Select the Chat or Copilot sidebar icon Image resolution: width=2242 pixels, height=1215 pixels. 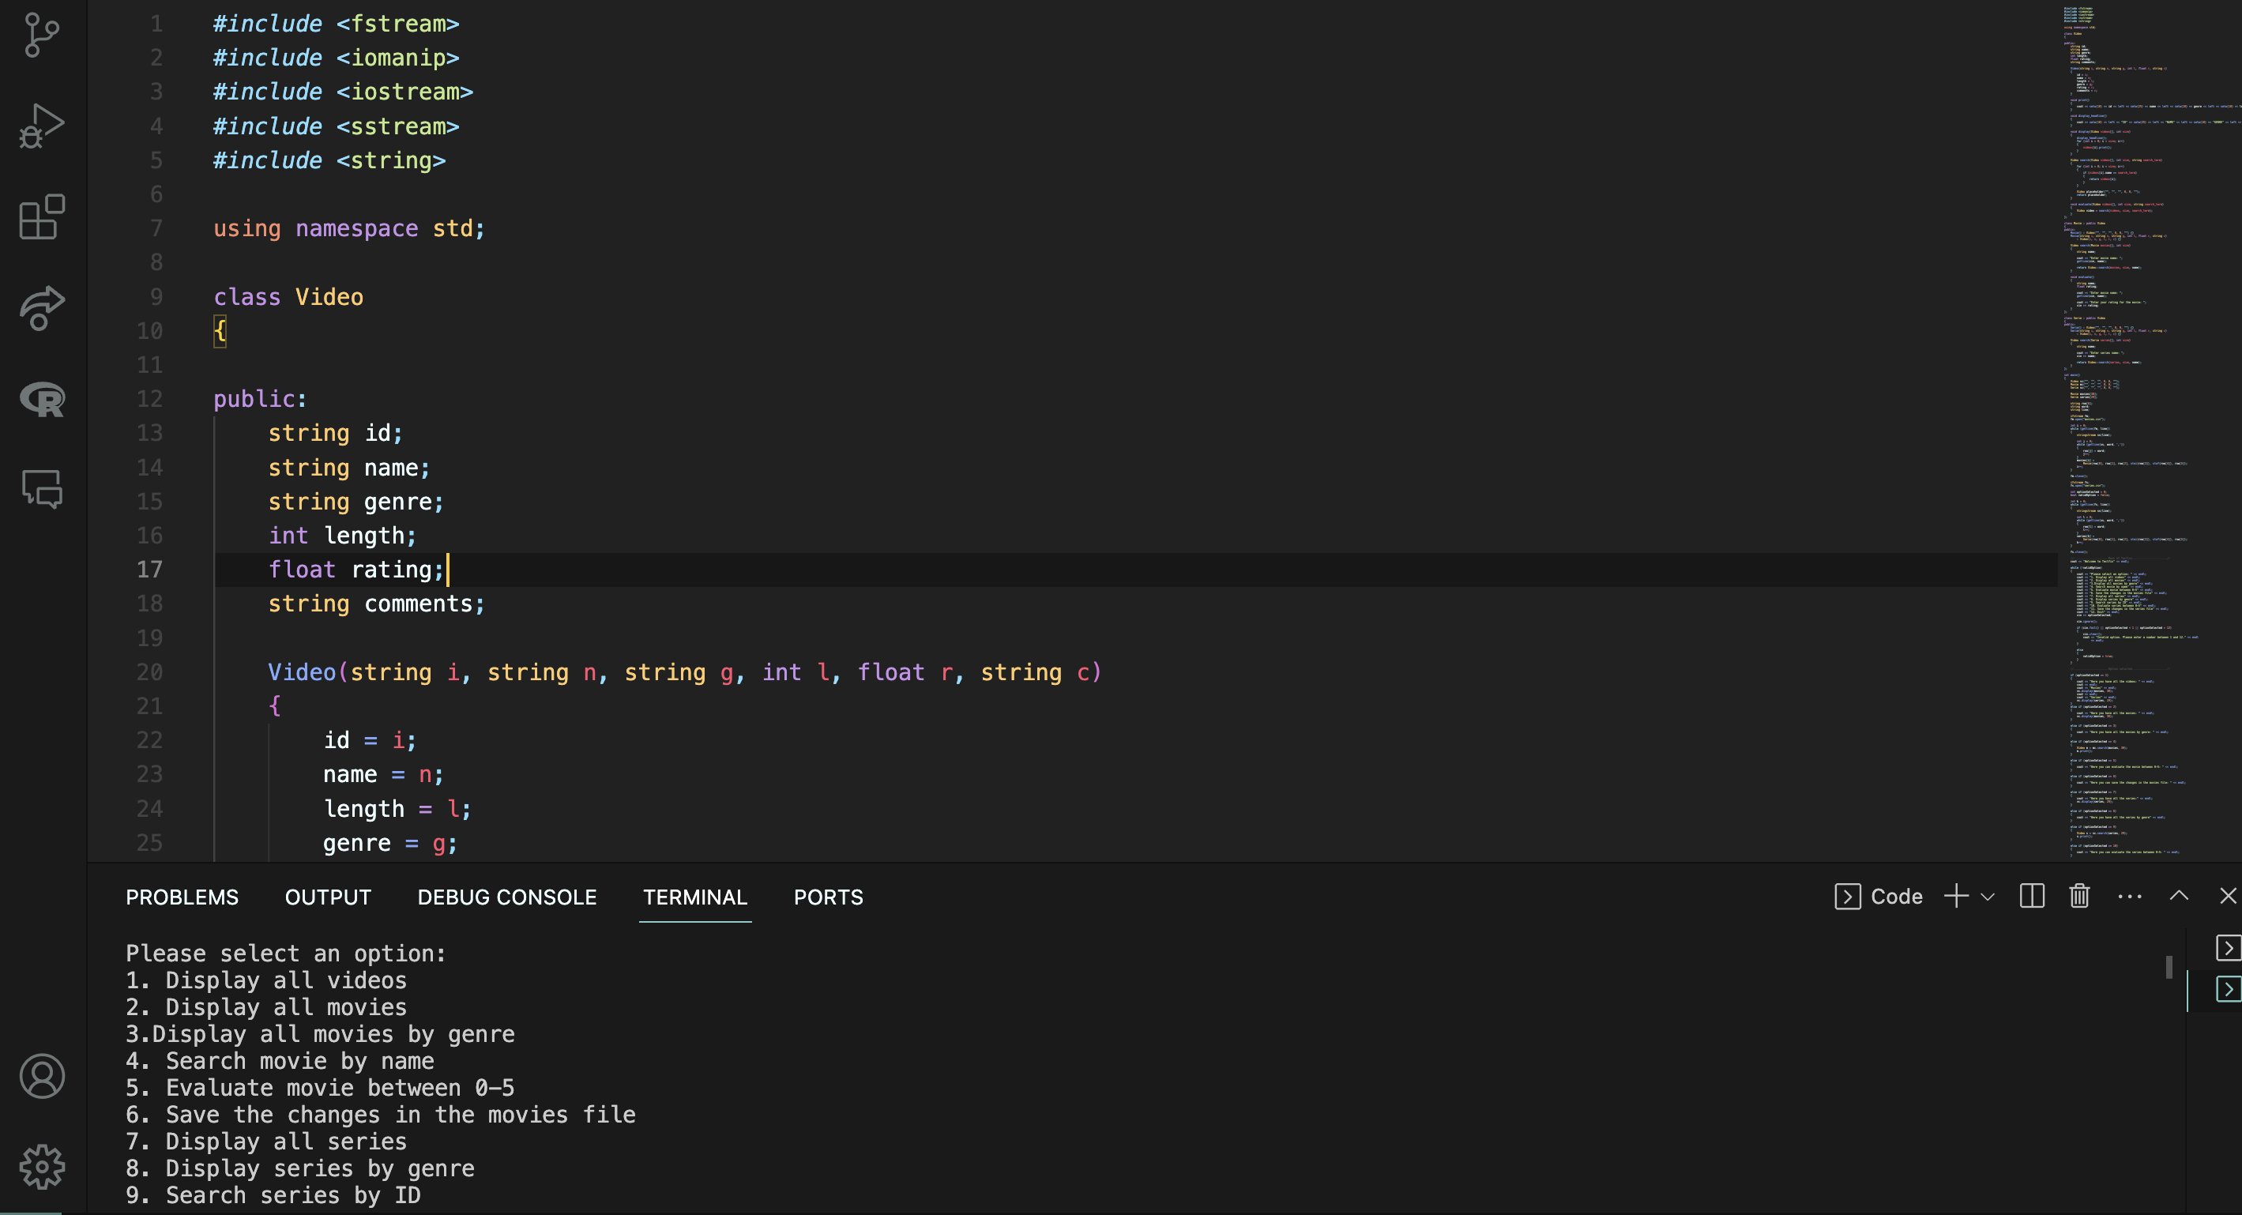[40, 489]
